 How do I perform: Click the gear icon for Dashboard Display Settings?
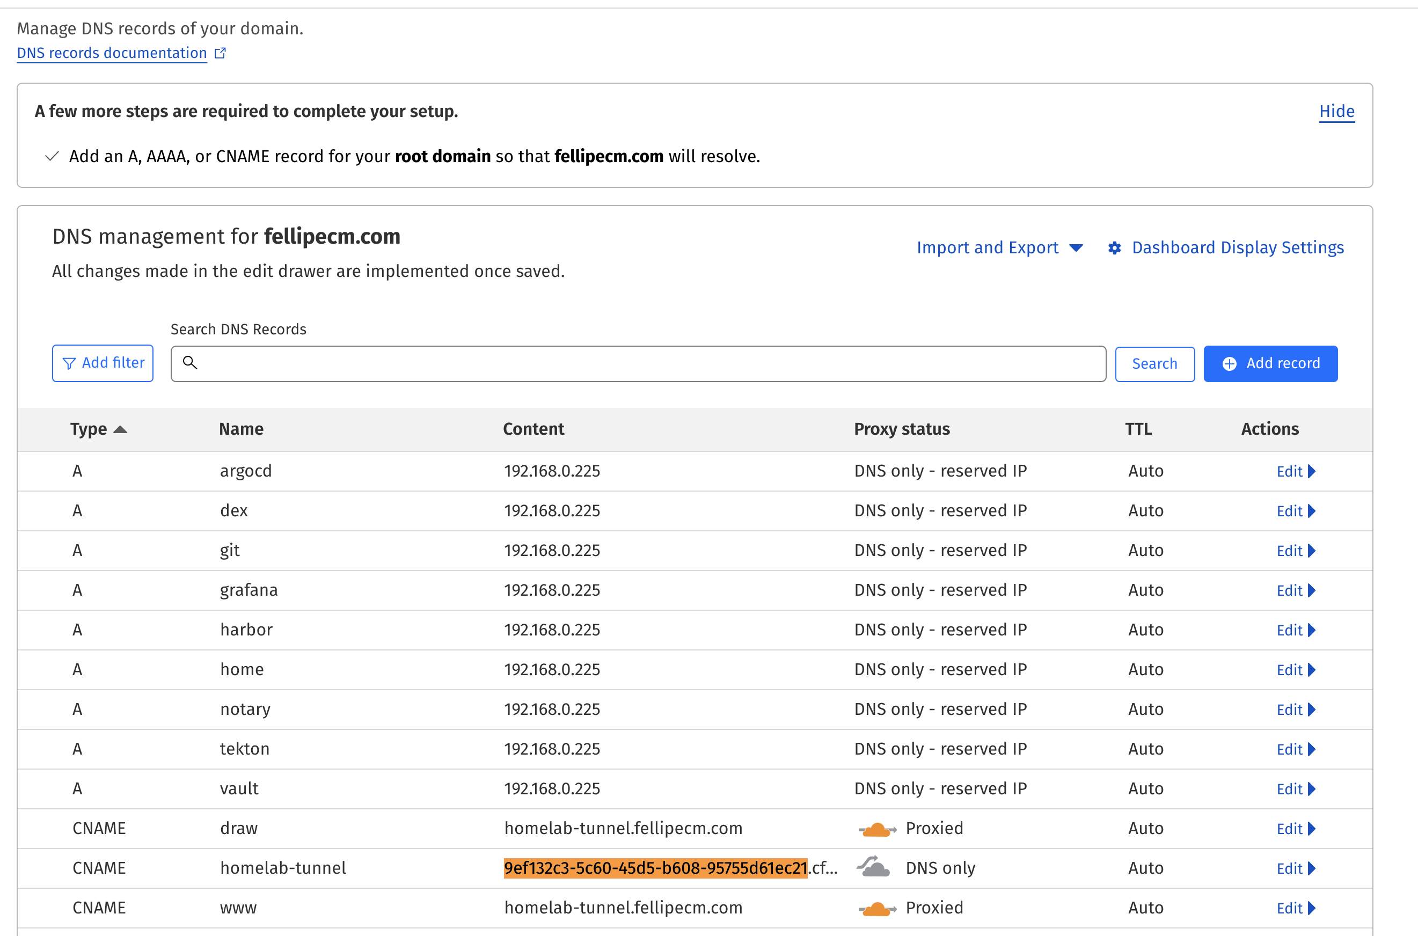(1114, 248)
